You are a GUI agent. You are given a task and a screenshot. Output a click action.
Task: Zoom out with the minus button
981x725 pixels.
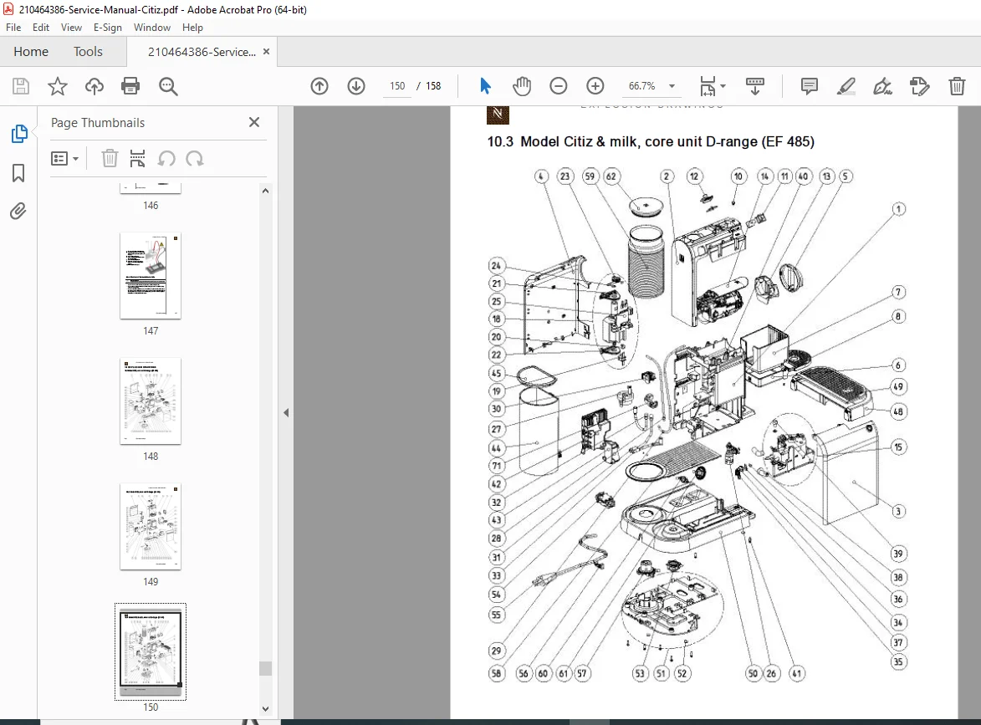[558, 85]
